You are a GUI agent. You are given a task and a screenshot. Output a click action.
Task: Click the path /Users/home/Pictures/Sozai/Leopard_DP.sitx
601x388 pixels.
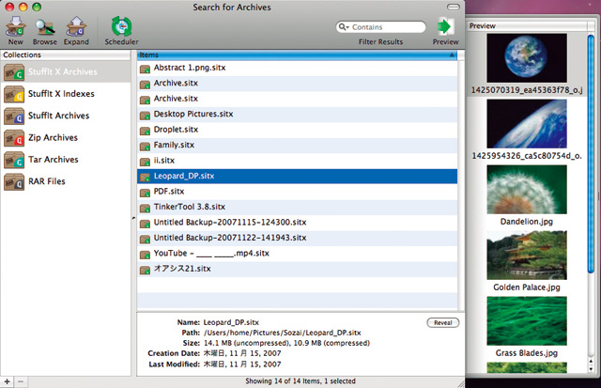click(x=282, y=333)
